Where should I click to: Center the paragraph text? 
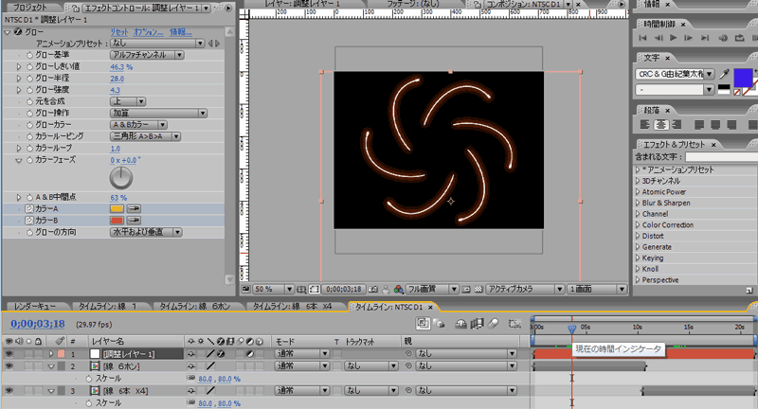(x=660, y=125)
